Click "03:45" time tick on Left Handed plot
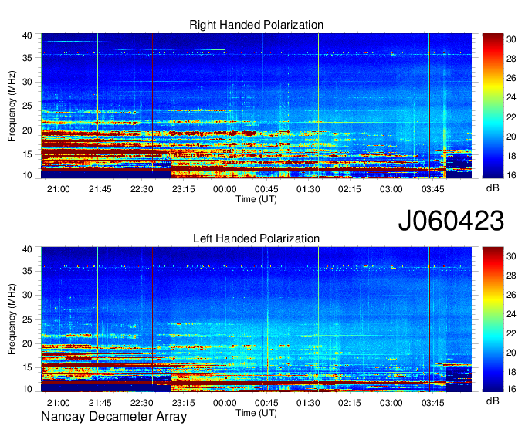This screenshot has width=525, height=426. pos(432,403)
